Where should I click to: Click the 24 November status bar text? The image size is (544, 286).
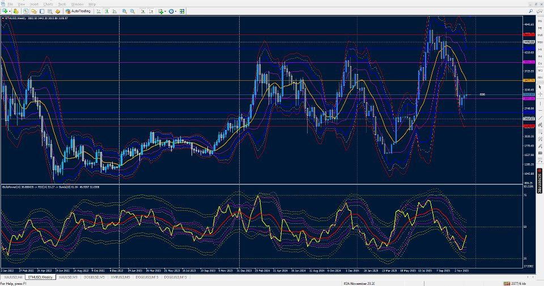pos(359,284)
